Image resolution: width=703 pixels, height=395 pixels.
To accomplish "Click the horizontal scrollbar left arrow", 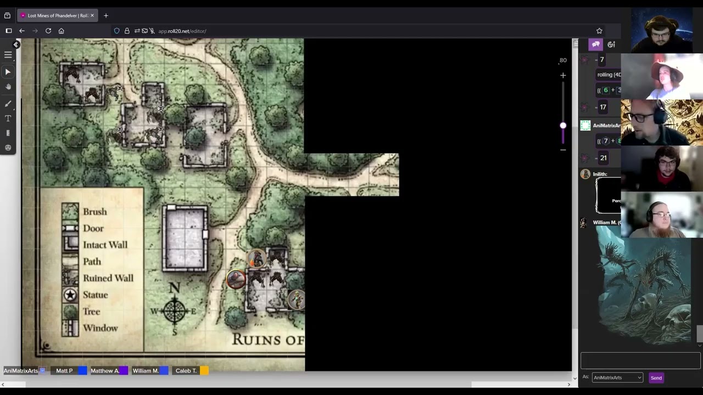I will pos(3,385).
